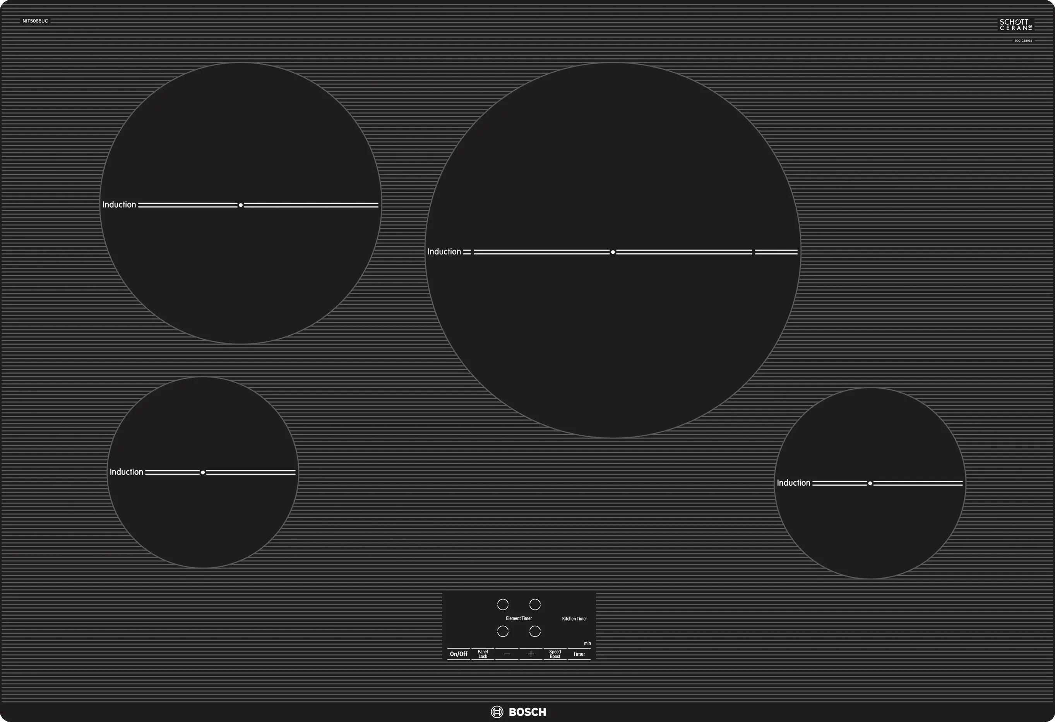Click the Bosch logo at bottom
Screen dimensions: 1055x722
(519, 712)
